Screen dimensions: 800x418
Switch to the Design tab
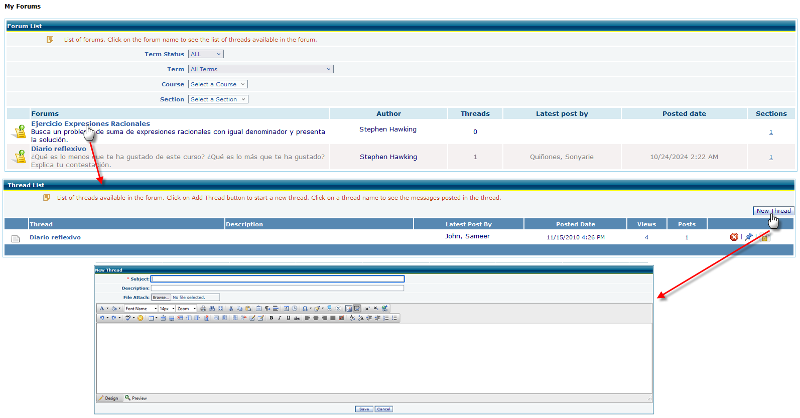(108, 398)
